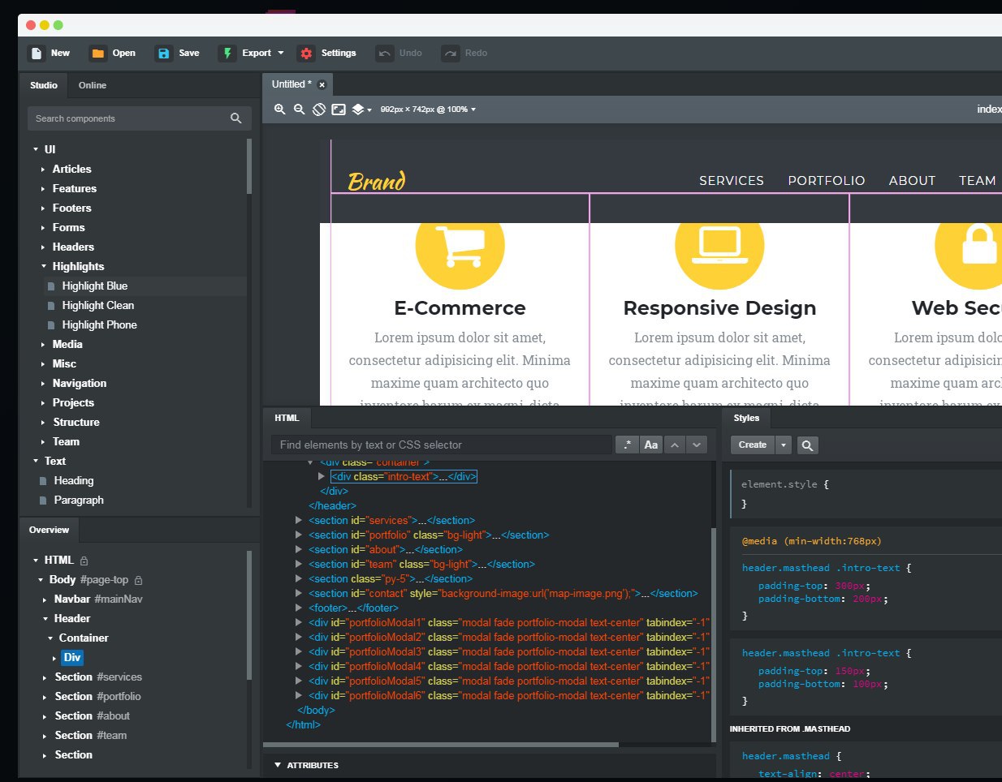Zoom out on the canvas
Screen dimensions: 1002x782
point(299,110)
